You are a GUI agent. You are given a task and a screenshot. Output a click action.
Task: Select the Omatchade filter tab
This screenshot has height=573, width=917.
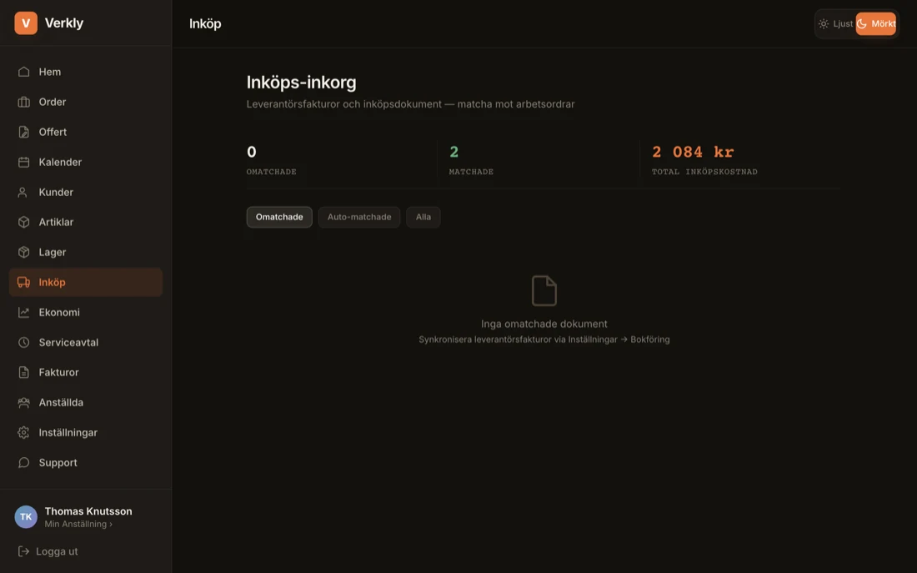click(279, 217)
